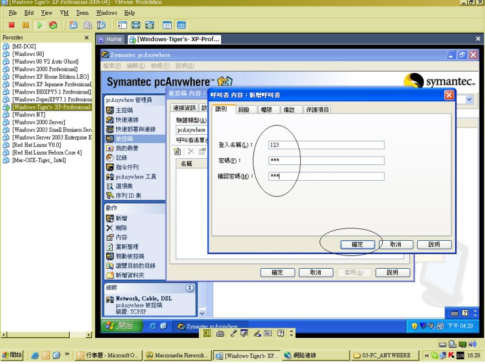485x364 pixels.
Task: Switch to the Home tab in VMware
Action: (x=110, y=39)
